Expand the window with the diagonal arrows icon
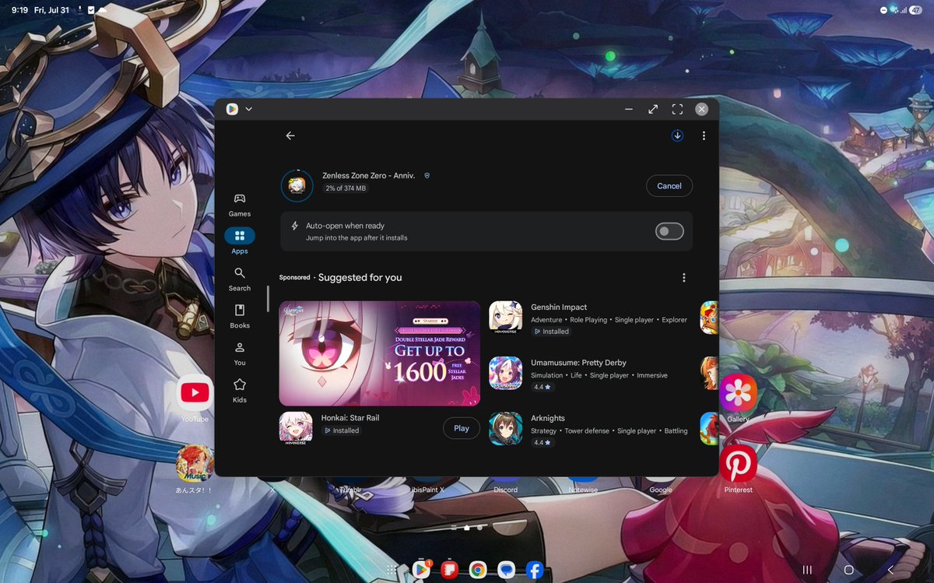934x583 pixels. pos(653,109)
